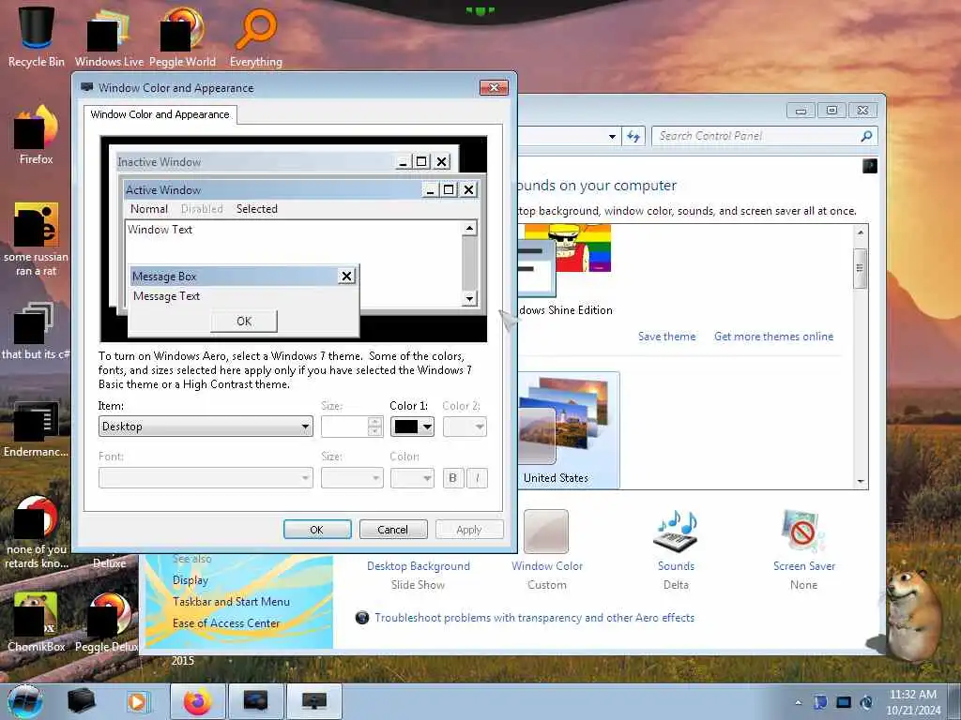Click the disabled Color 2 dropdown
Image resolution: width=961 pixels, height=720 pixels.
click(x=465, y=427)
